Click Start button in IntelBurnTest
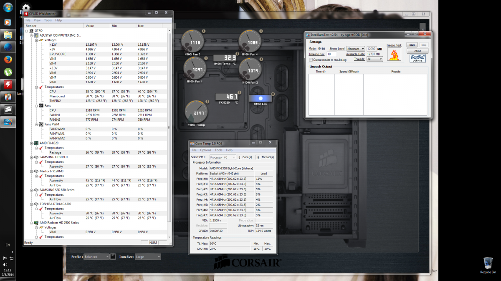This screenshot has height=281, width=501. 412,45
